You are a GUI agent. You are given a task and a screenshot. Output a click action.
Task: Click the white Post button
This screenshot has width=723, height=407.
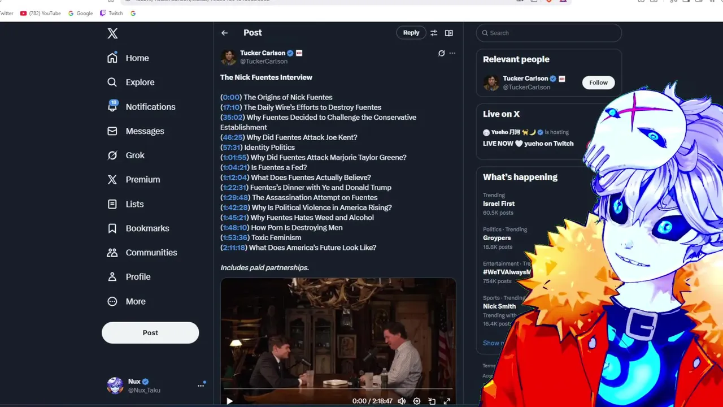150,332
